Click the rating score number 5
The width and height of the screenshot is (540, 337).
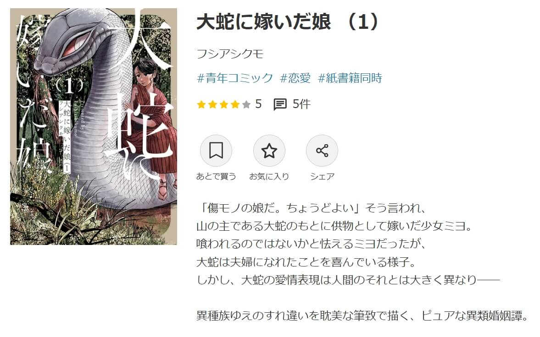tap(258, 104)
